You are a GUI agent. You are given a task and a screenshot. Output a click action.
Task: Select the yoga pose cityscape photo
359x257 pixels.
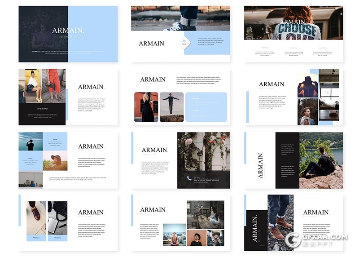click(174, 235)
